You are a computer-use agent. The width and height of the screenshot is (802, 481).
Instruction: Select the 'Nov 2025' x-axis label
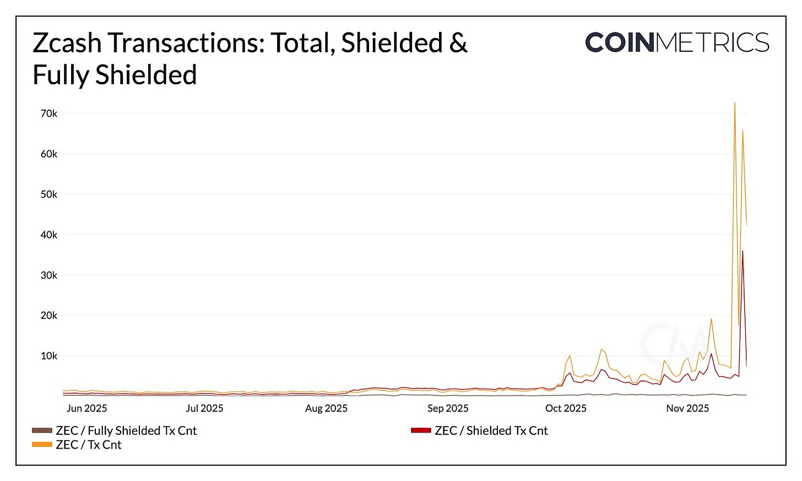pyautogui.click(x=687, y=408)
